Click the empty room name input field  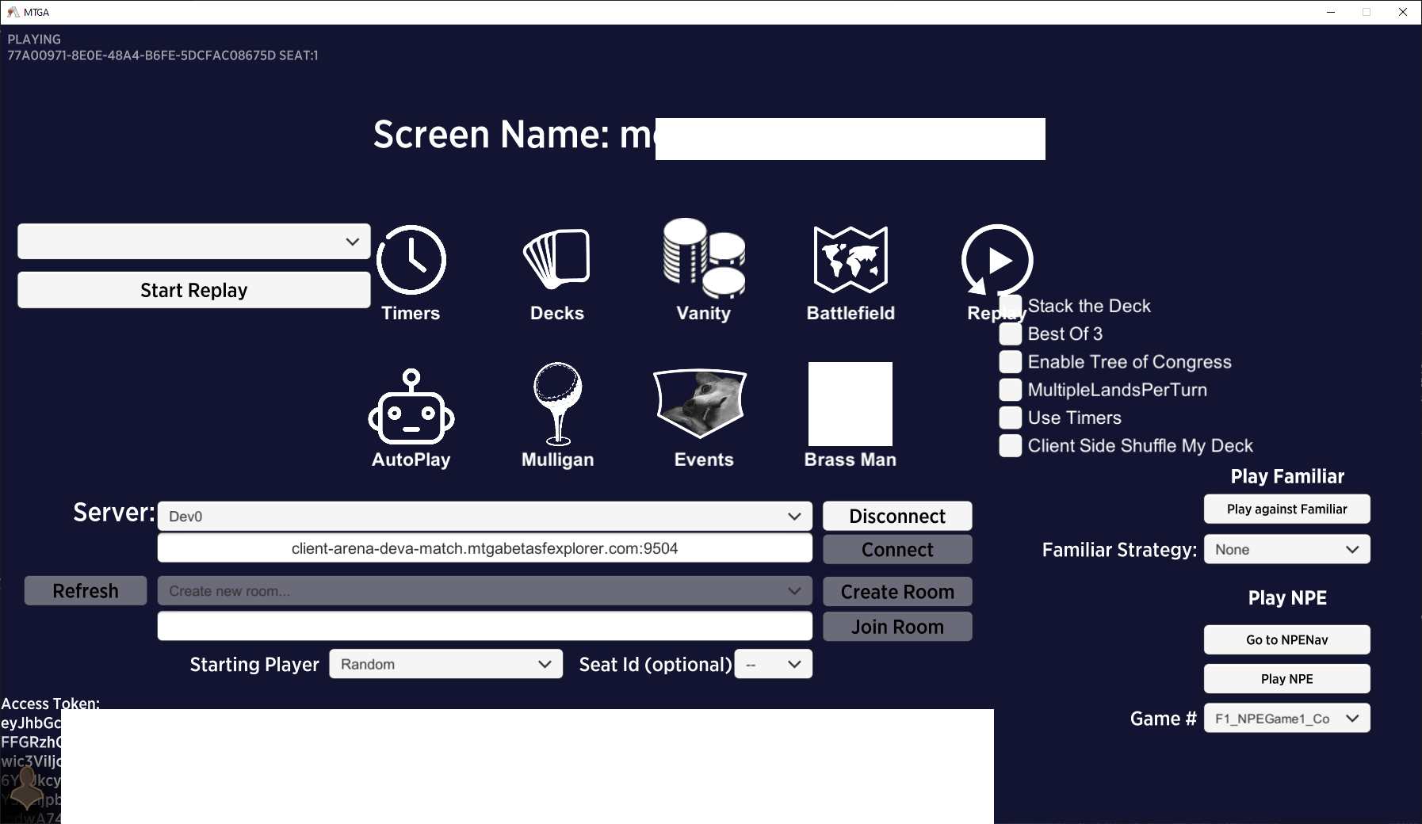485,626
